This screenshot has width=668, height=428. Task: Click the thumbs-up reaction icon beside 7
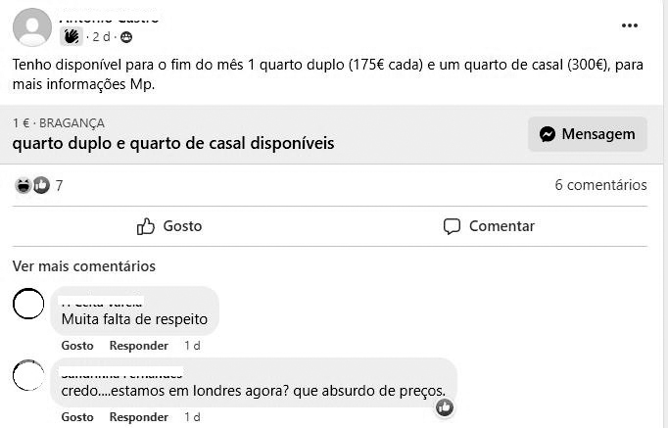[41, 185]
